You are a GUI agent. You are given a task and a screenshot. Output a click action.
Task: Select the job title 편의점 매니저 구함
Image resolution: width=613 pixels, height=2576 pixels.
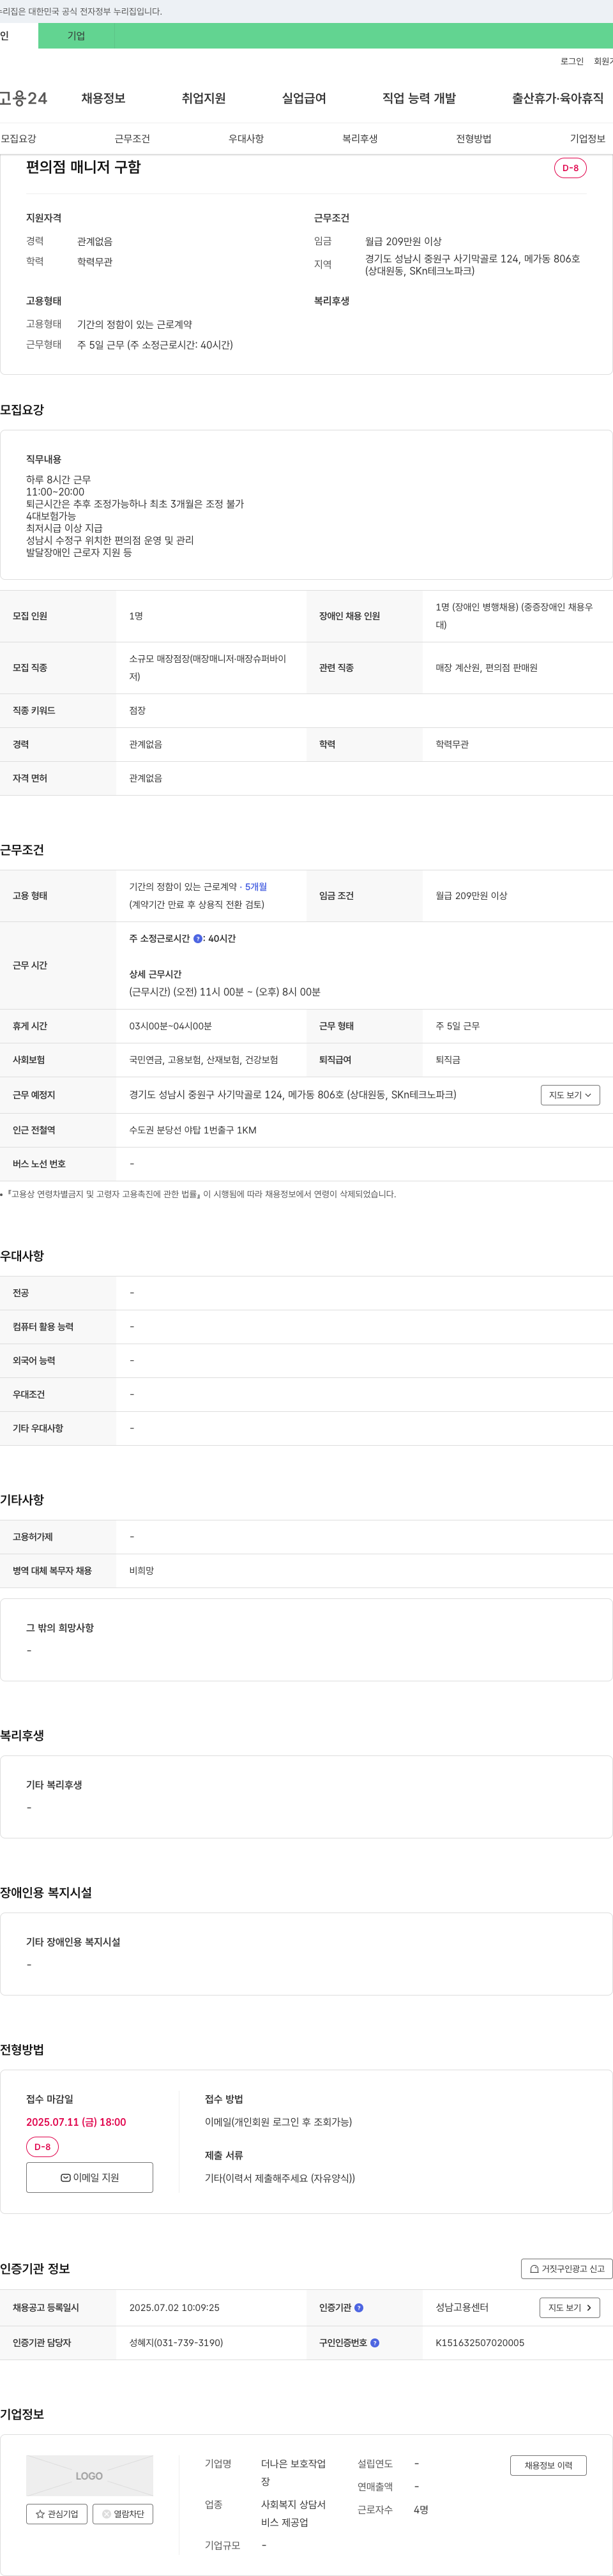click(83, 167)
